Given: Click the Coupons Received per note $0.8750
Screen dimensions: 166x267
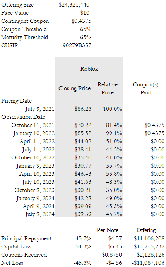Looking at the screenshot, I should 112,255.
